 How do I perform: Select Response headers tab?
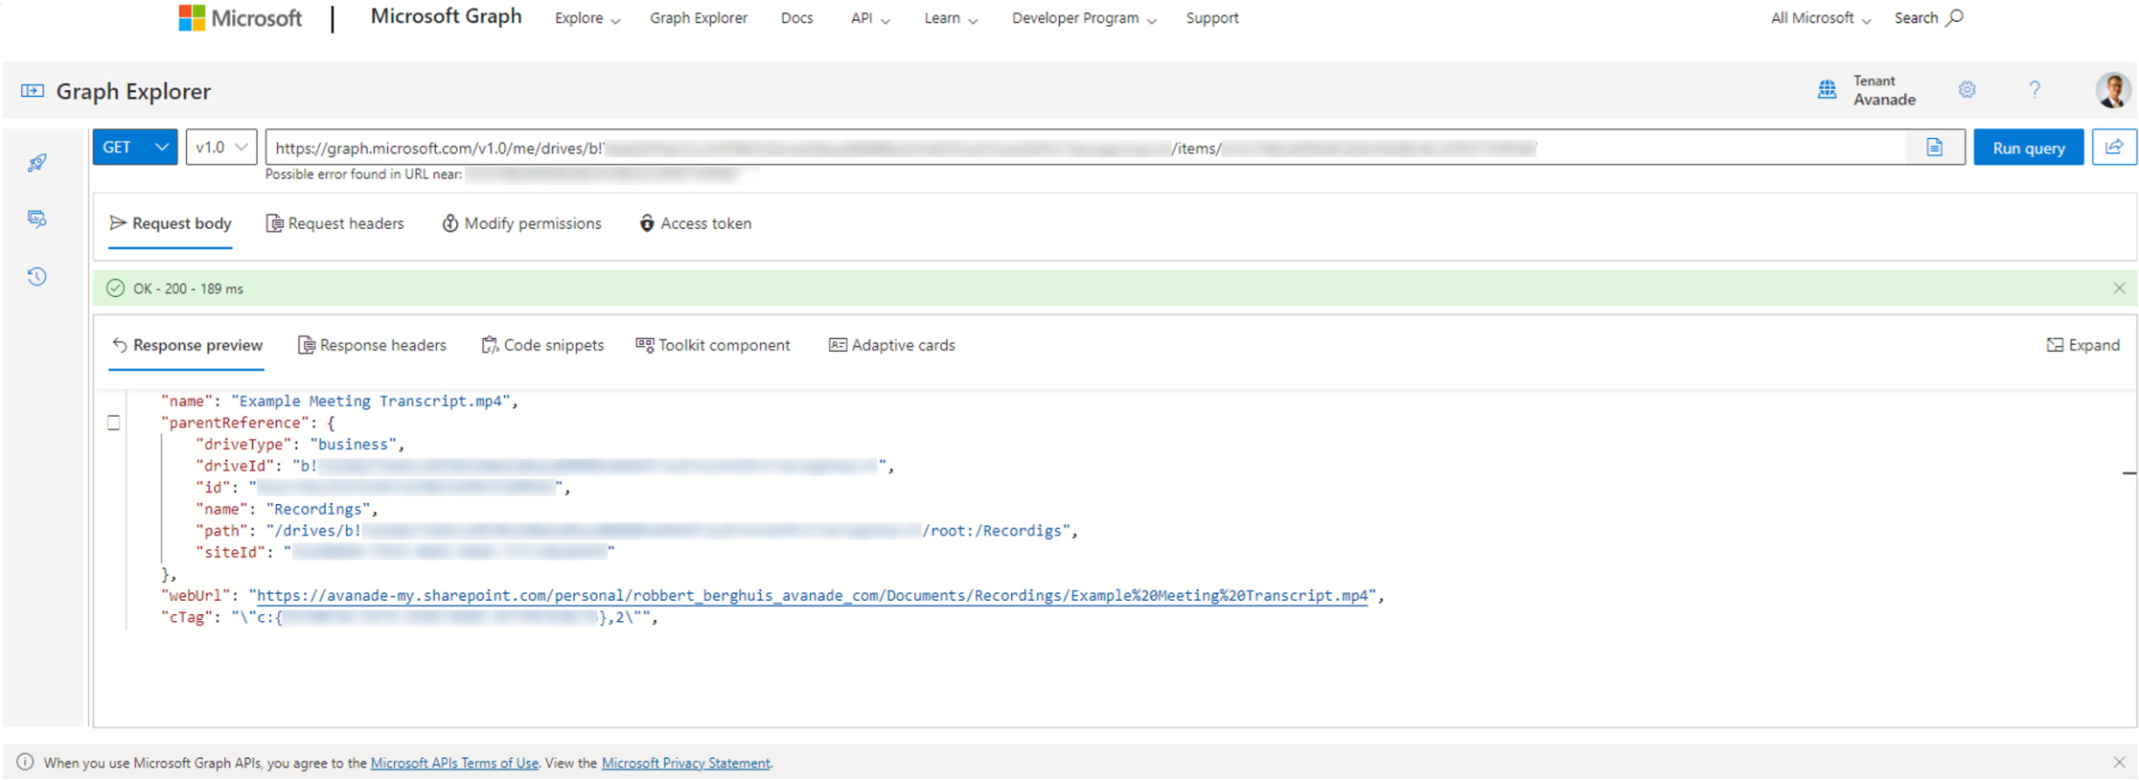[x=372, y=345]
